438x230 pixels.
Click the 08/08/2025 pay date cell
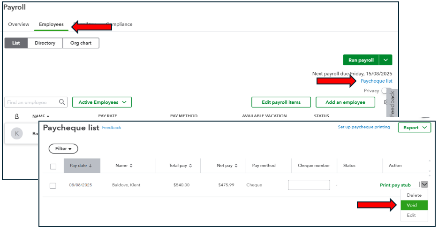pos(81,185)
